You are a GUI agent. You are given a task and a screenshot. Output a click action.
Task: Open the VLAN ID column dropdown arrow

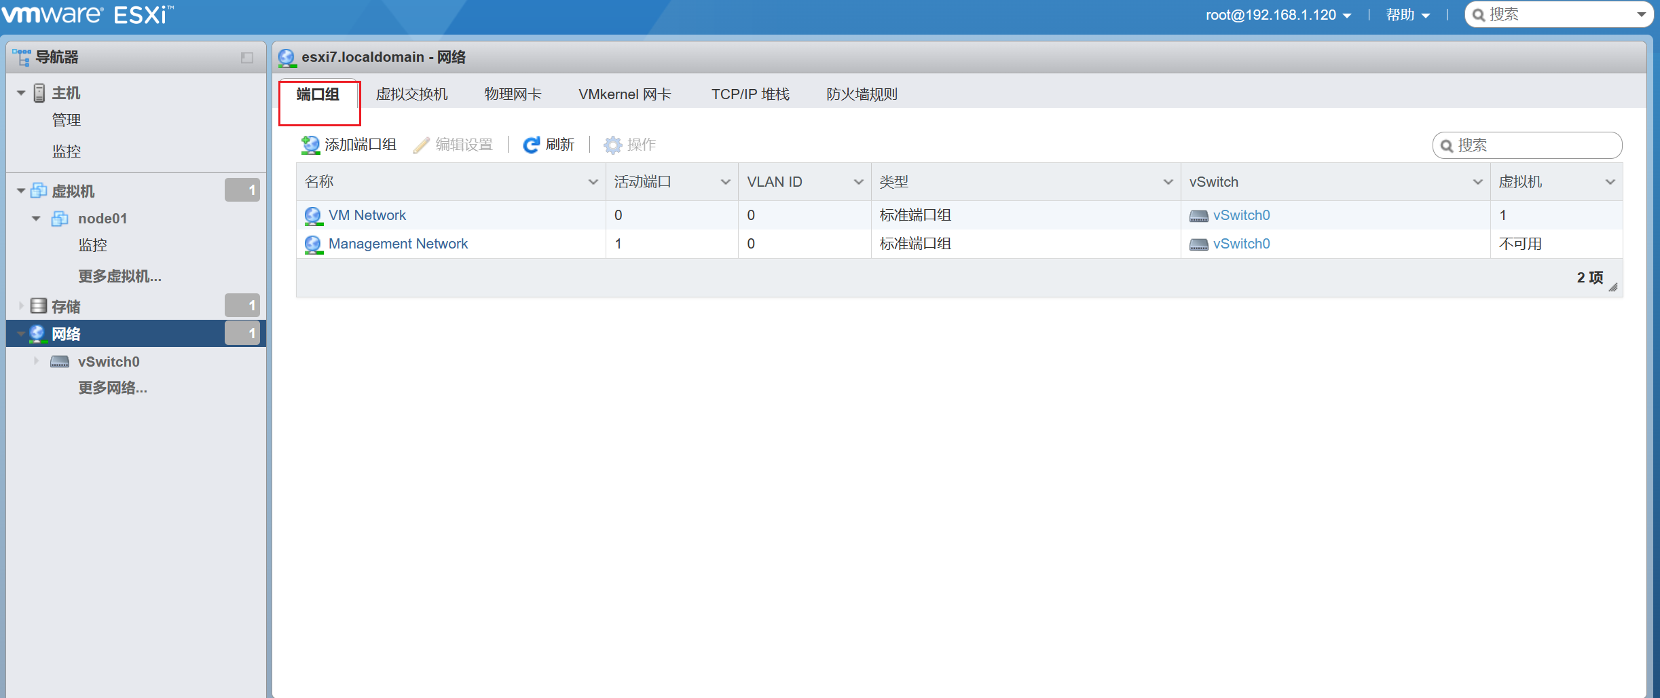point(858,182)
